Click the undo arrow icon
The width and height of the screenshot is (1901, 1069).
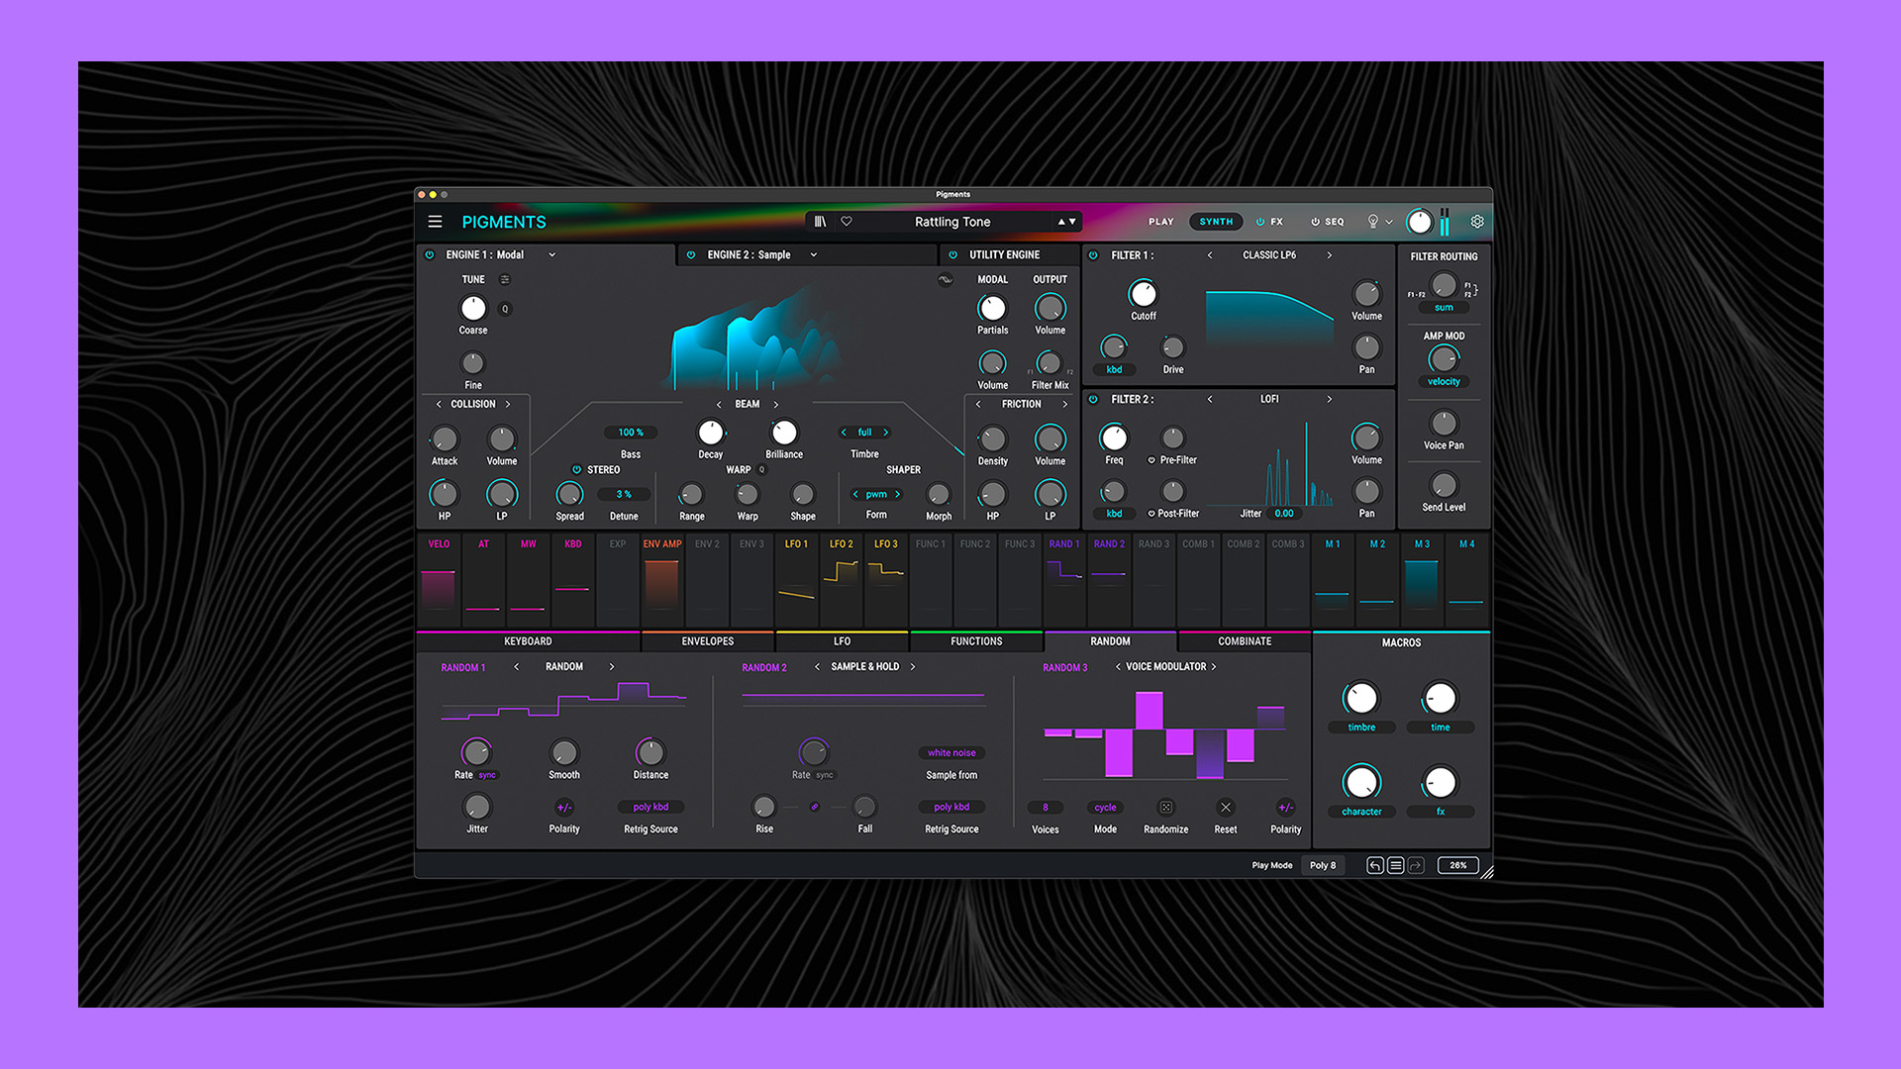click(x=1374, y=865)
